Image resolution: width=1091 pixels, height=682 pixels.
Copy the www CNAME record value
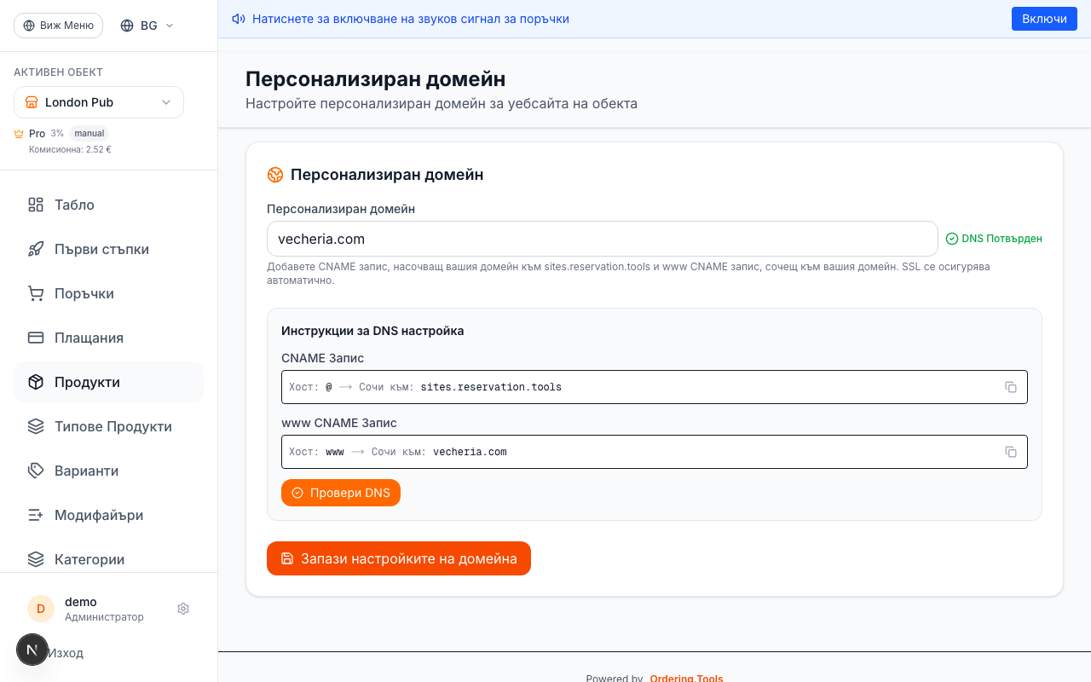tap(1011, 452)
